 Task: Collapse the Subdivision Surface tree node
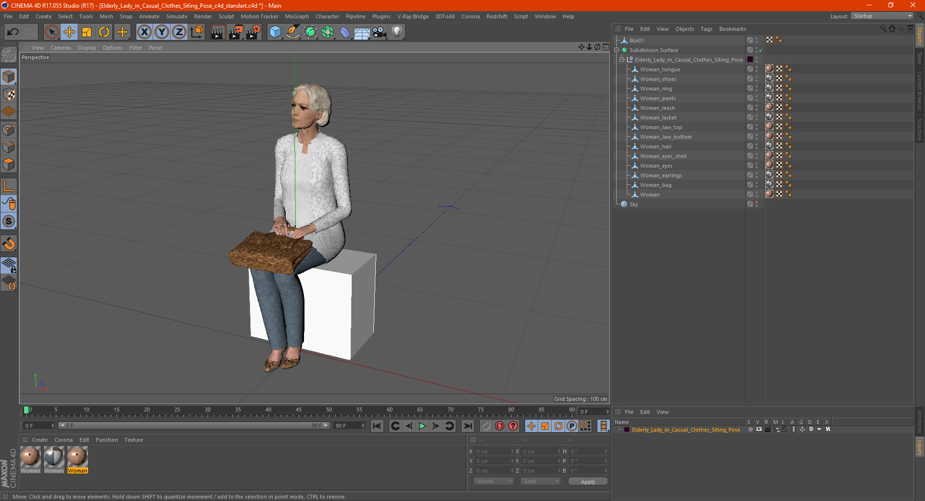coord(617,50)
